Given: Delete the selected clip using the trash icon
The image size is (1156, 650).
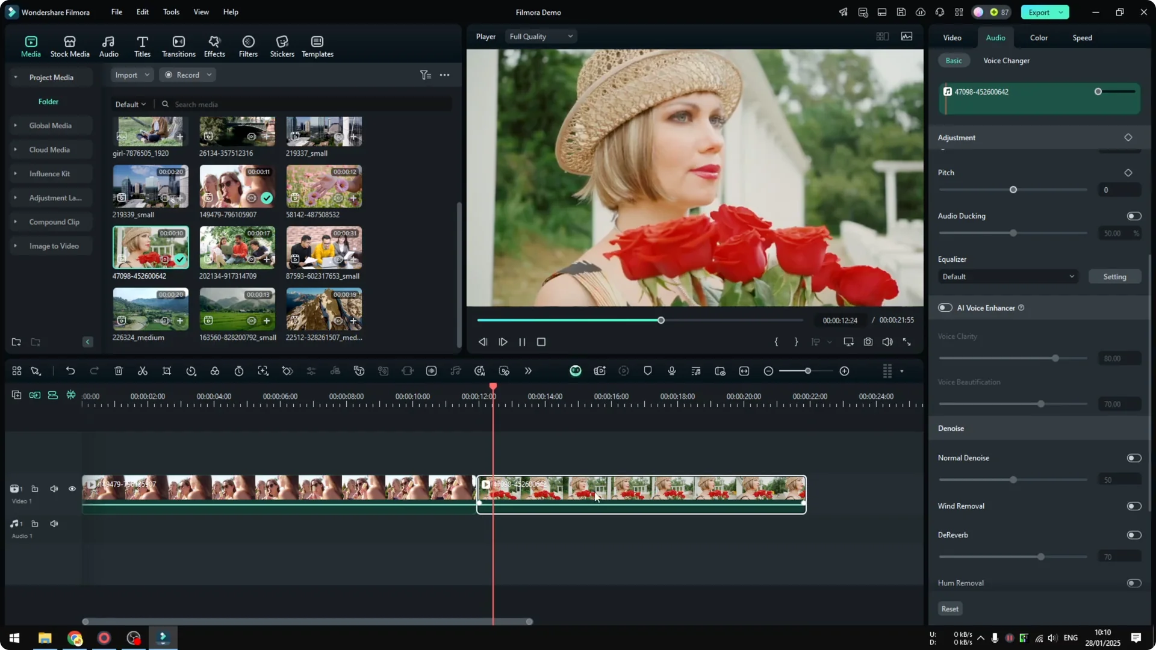Looking at the screenshot, I should (x=118, y=371).
